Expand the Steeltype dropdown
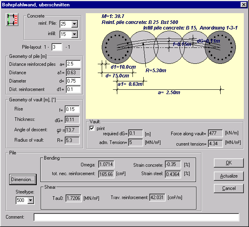249x227 pixels. [x=30, y=200]
